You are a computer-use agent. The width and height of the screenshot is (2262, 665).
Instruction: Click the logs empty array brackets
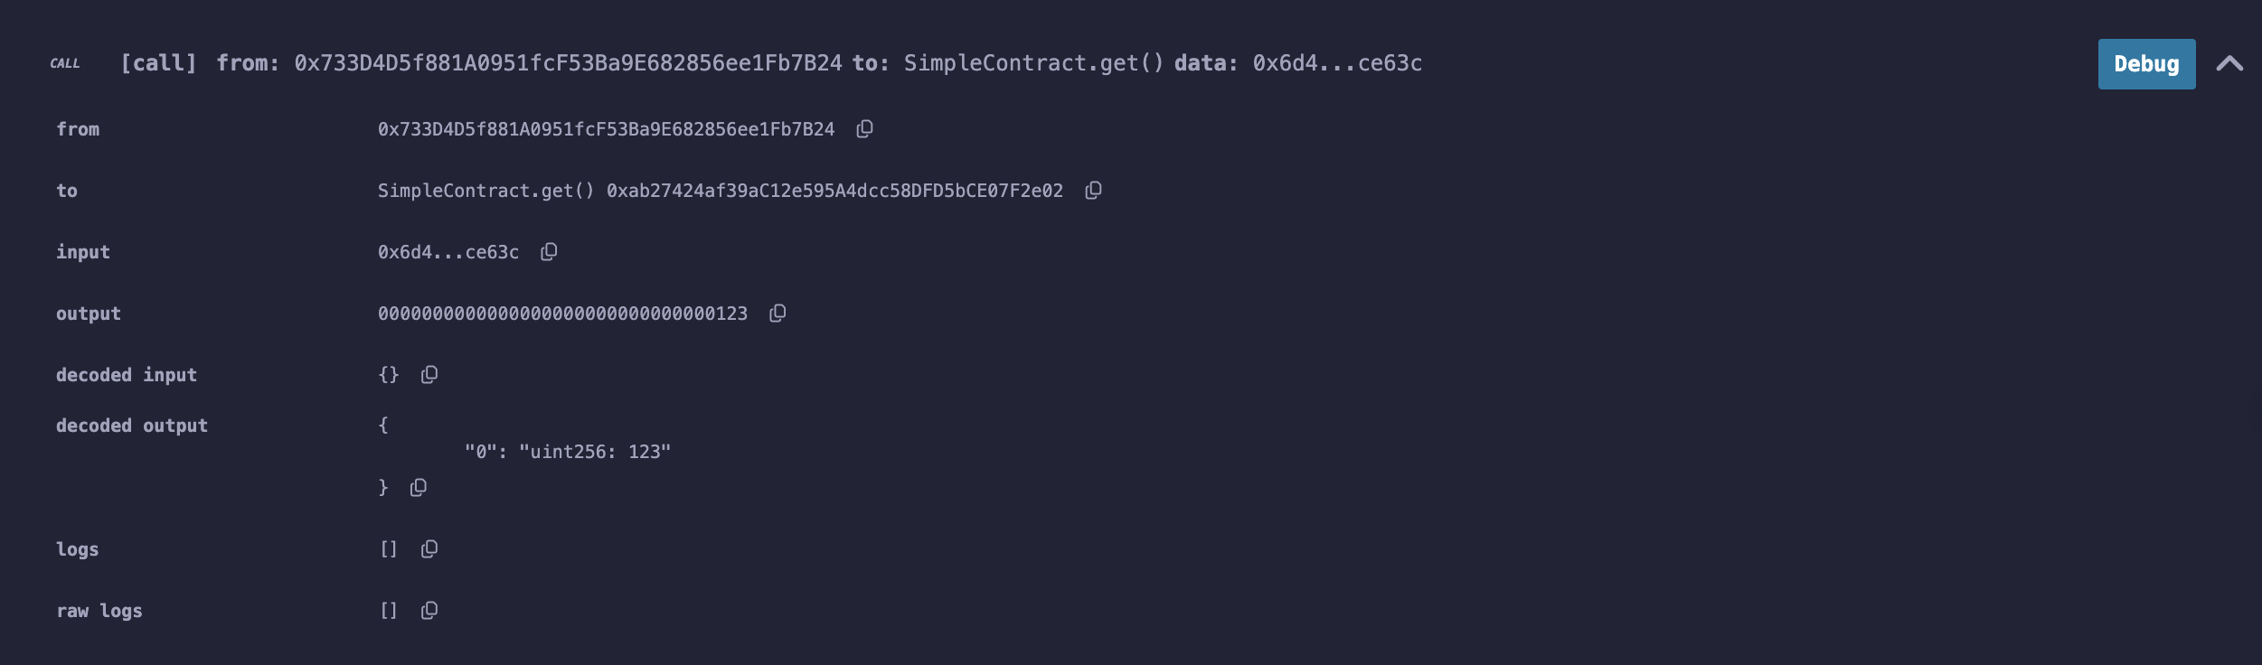(389, 549)
